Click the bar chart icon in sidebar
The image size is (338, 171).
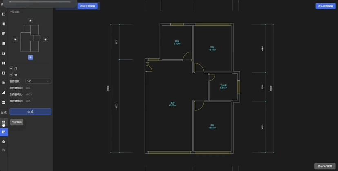tap(4, 92)
